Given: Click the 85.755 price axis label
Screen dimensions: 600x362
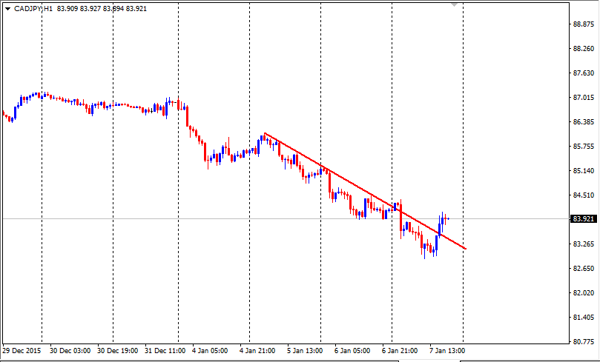Looking at the screenshot, I should [x=584, y=147].
